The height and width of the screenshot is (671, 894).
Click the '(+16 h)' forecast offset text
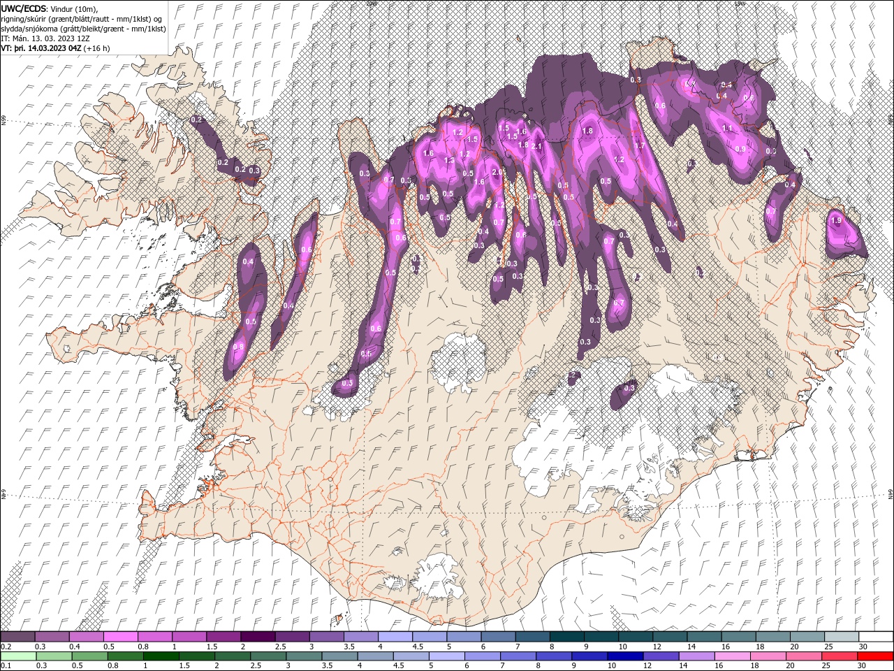click(x=96, y=48)
